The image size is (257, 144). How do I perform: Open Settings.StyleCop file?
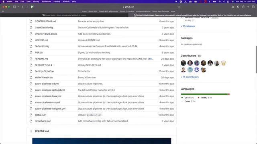coord(44,71)
